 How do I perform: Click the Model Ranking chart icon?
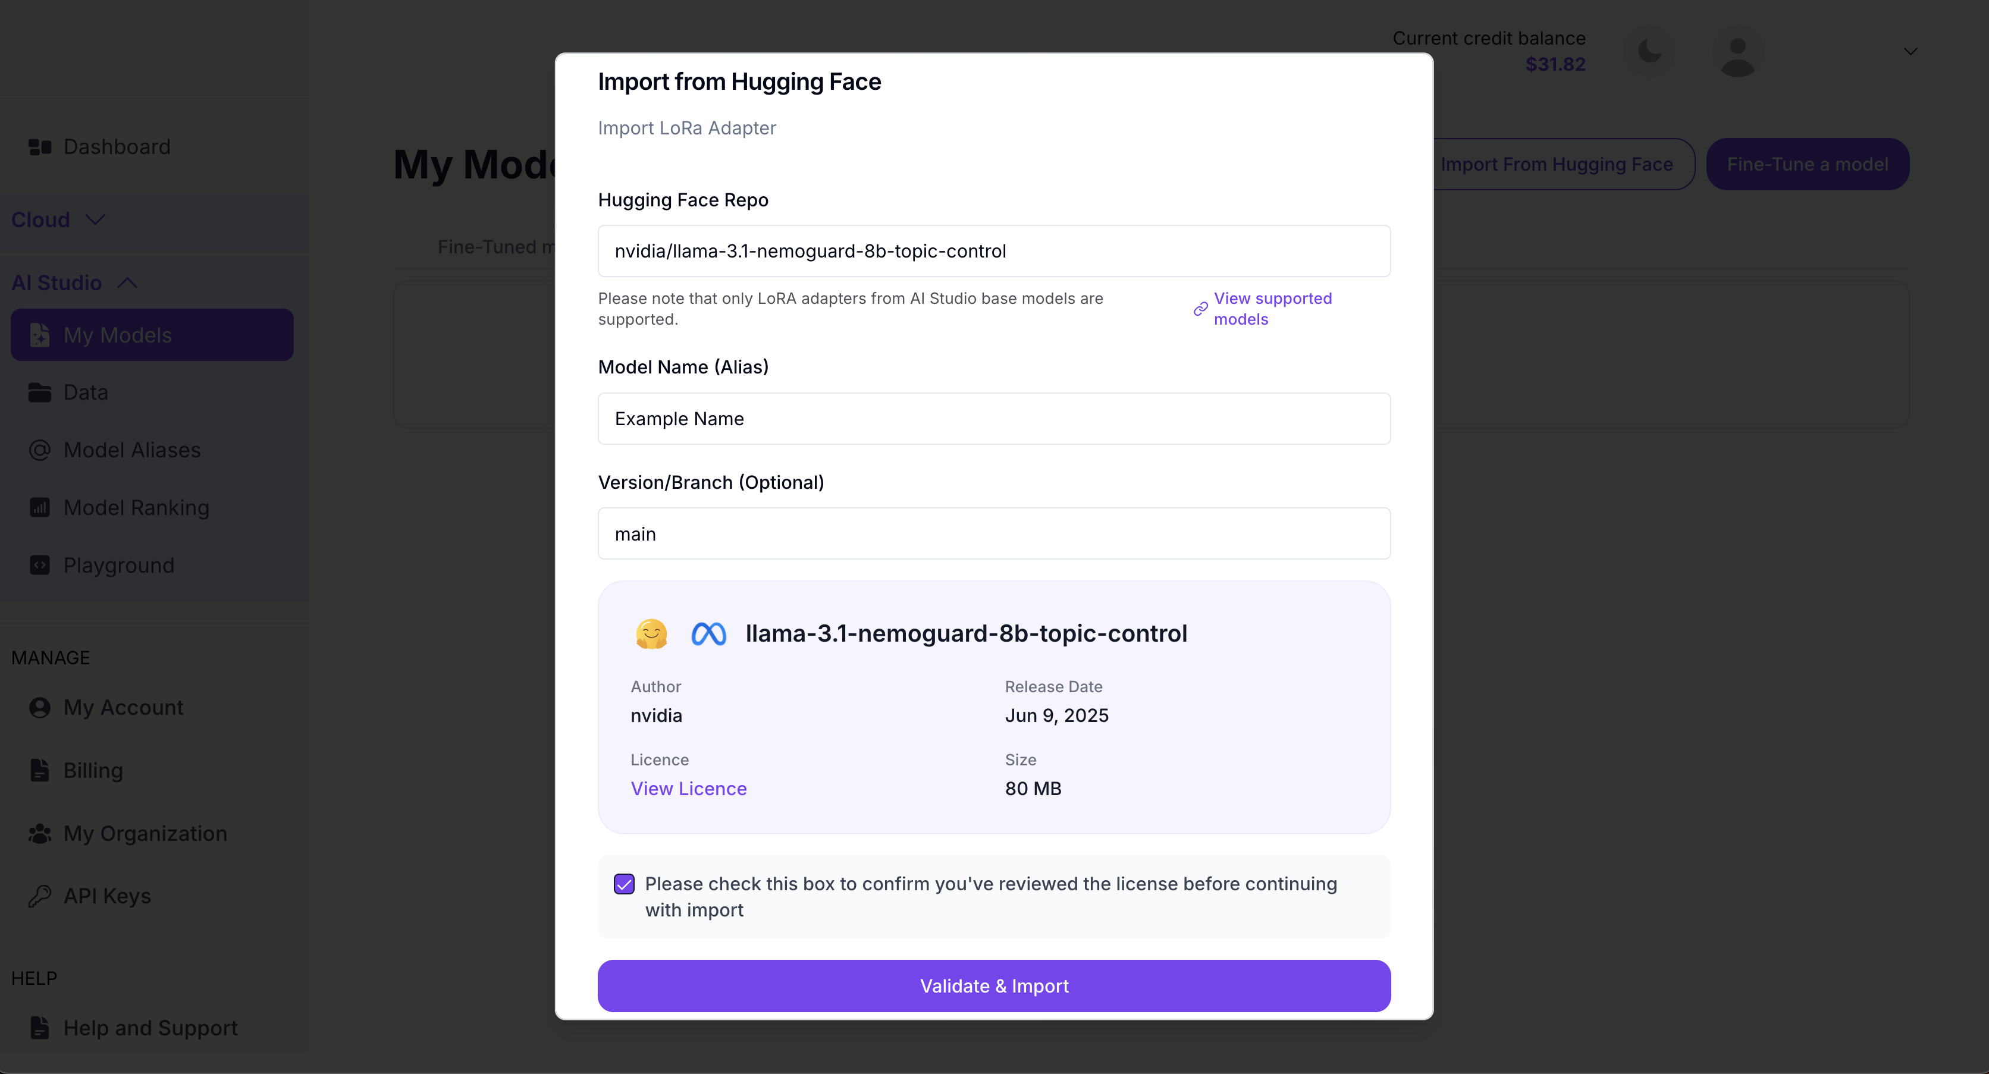tap(39, 507)
